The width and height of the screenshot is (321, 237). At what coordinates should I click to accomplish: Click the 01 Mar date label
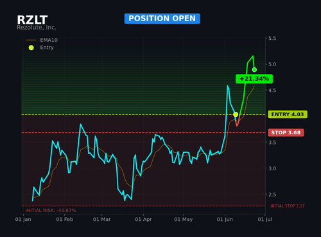(102, 220)
